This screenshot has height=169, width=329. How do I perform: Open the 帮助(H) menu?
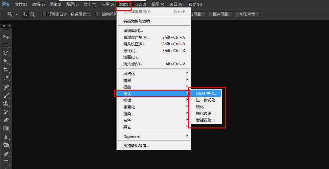pos(195,4)
